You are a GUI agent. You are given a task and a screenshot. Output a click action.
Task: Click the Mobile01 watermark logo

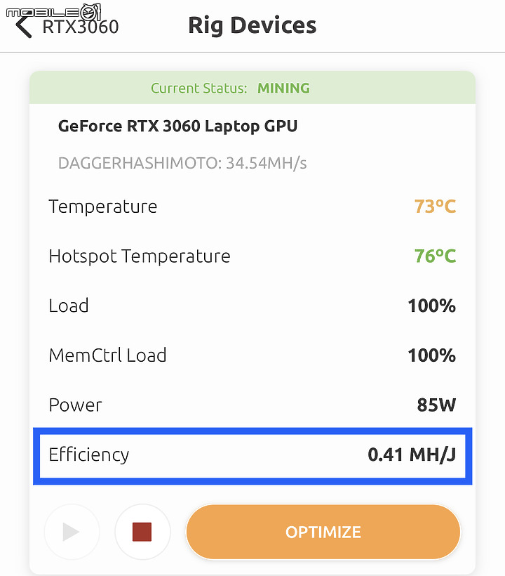(53, 12)
